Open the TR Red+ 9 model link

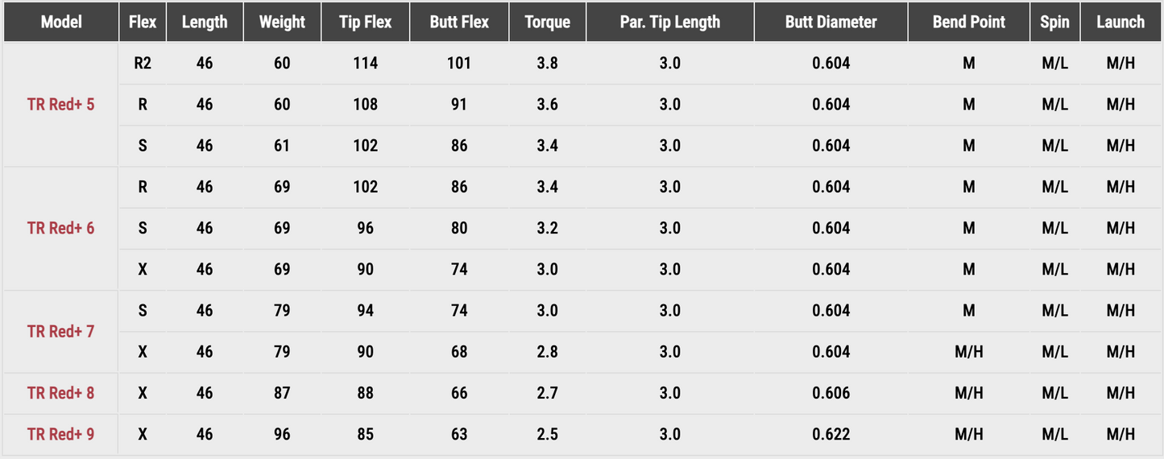[x=61, y=434]
